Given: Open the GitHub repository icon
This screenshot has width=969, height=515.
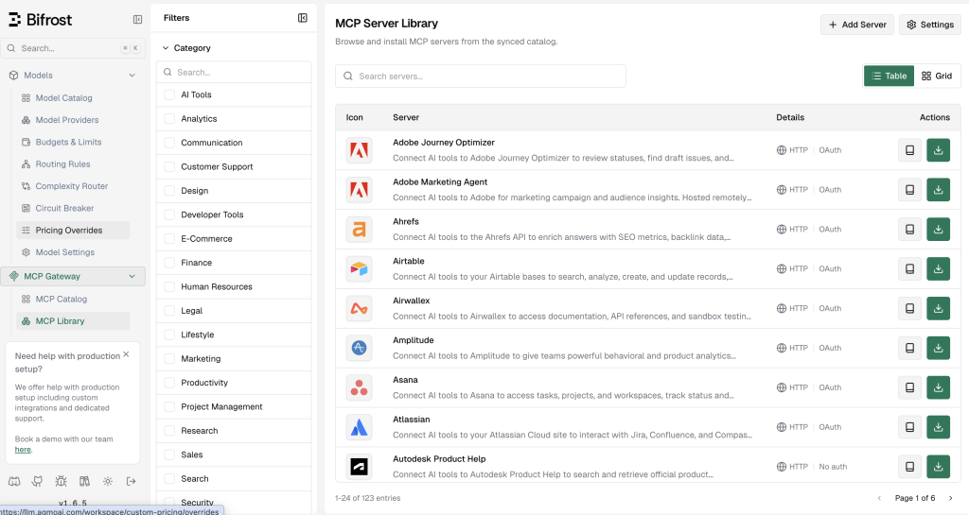Looking at the screenshot, I should (x=38, y=481).
